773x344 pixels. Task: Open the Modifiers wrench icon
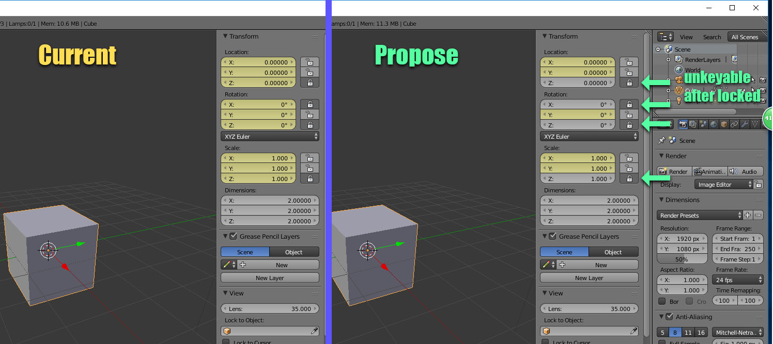pos(745,124)
